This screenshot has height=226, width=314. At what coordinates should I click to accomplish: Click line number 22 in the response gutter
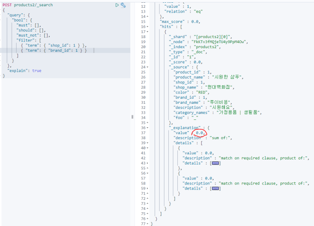coord(143,57)
